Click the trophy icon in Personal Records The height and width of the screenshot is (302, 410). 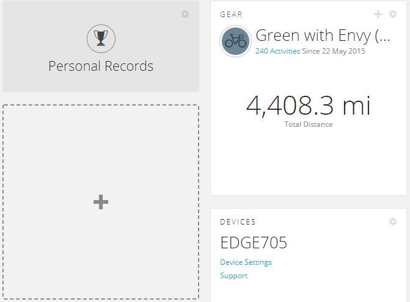click(x=101, y=39)
